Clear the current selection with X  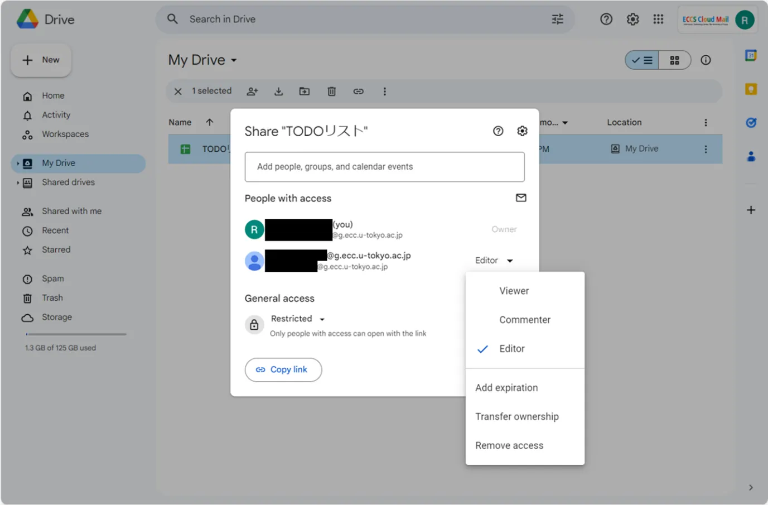[x=178, y=91]
